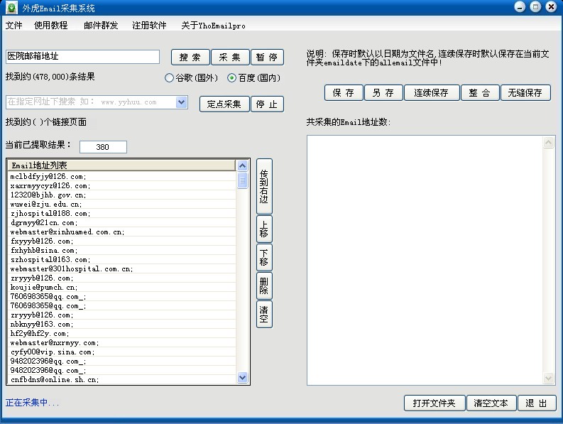Select row fxhyhb@sina.com
The height and width of the screenshot is (424, 563).
(x=121, y=250)
